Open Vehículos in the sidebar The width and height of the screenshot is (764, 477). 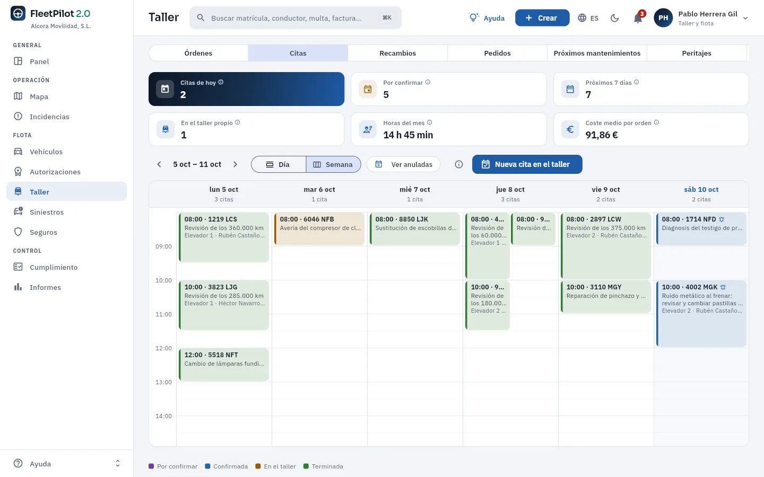click(66, 152)
